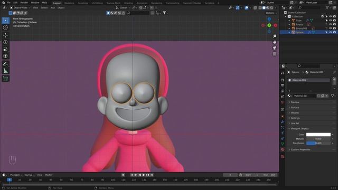Screen dimensions: 338x190
Task: Select the Measure tool
Action: [6, 71]
